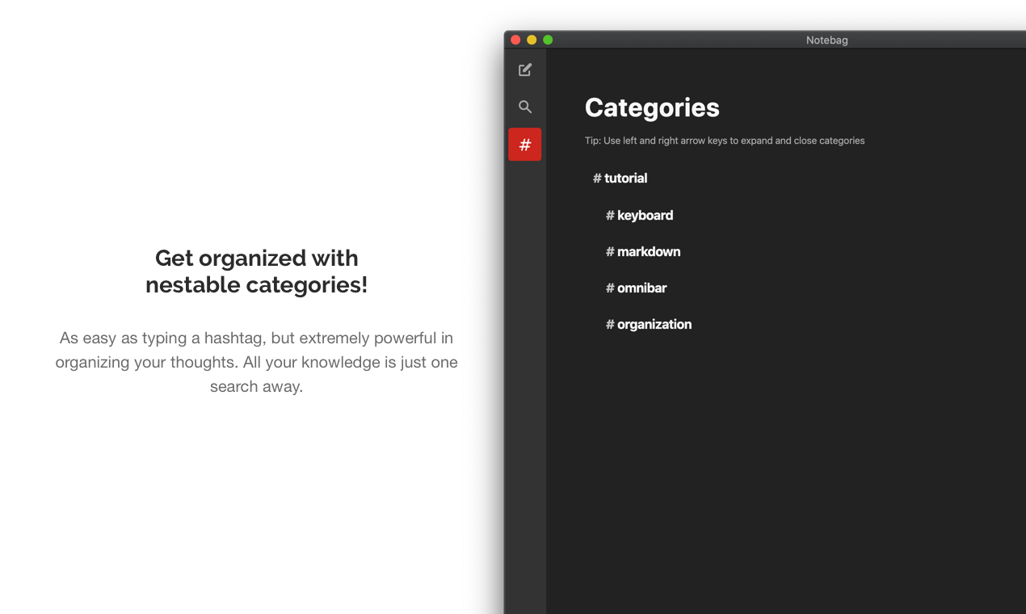1026x614 pixels.
Task: Collapse the tutorial category
Action: click(x=620, y=178)
